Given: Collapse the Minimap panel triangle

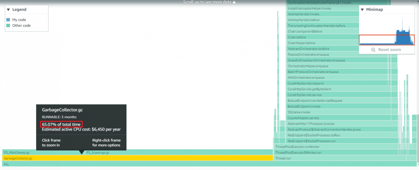Looking at the screenshot, I should pyautogui.click(x=362, y=10).
